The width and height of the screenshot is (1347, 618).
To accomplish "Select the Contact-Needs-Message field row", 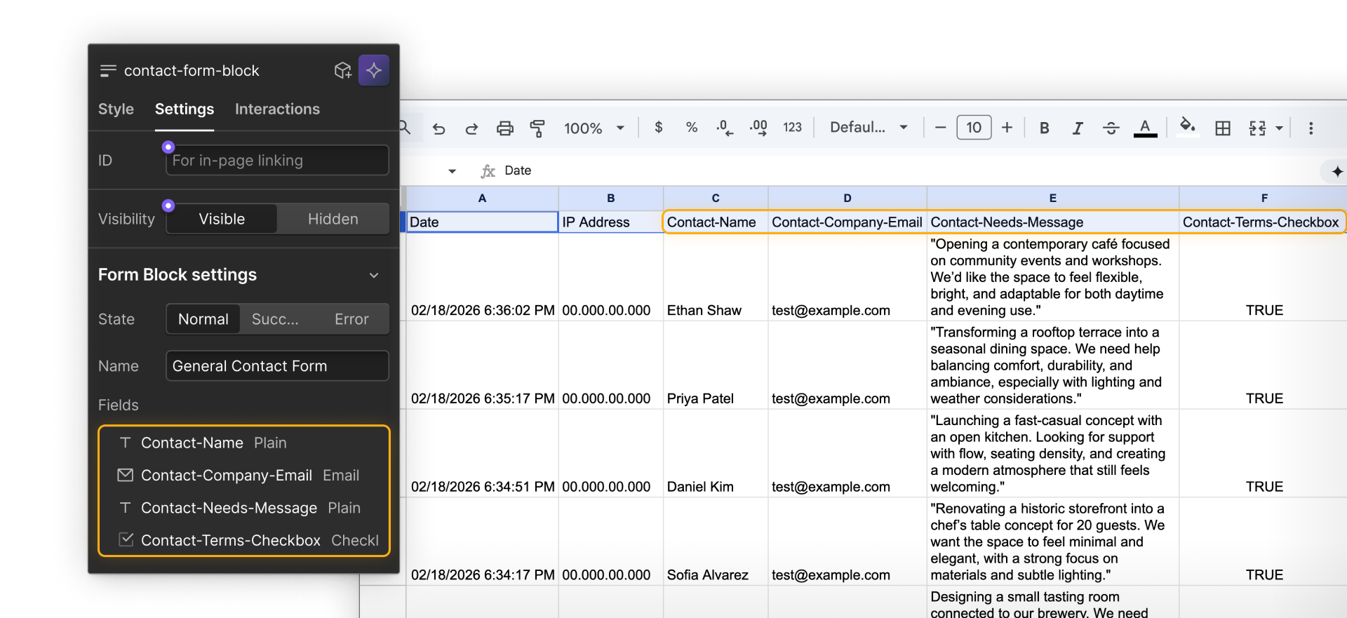I will (244, 508).
